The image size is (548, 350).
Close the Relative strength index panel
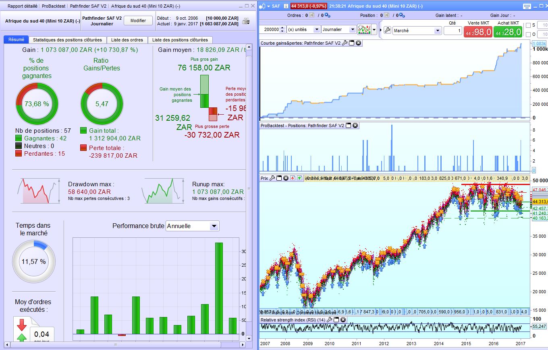(343, 320)
